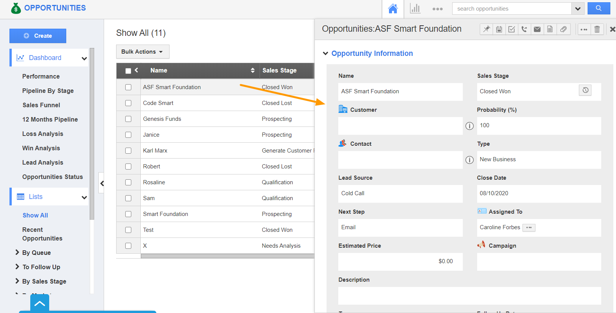The image size is (616, 313).
Task: Open the Win Analysis dashboard item
Action: pos(41,148)
